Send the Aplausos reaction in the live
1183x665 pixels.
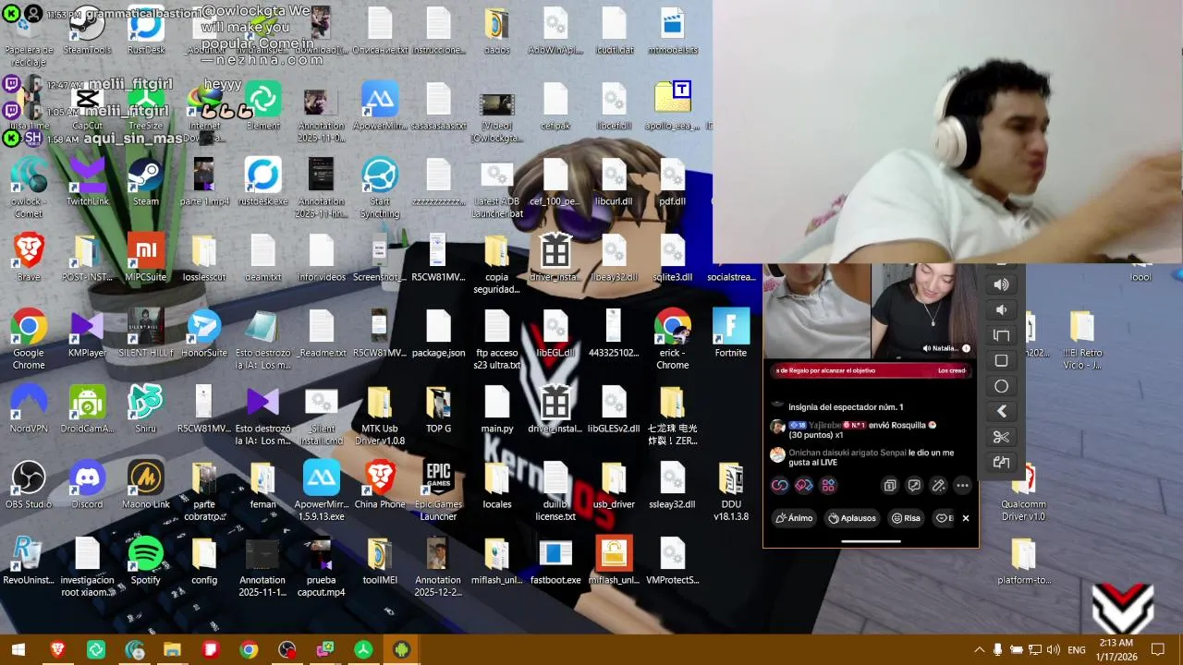(x=852, y=518)
